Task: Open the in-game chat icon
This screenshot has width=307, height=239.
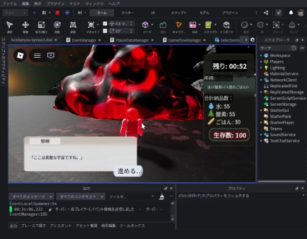Action: tap(50, 55)
